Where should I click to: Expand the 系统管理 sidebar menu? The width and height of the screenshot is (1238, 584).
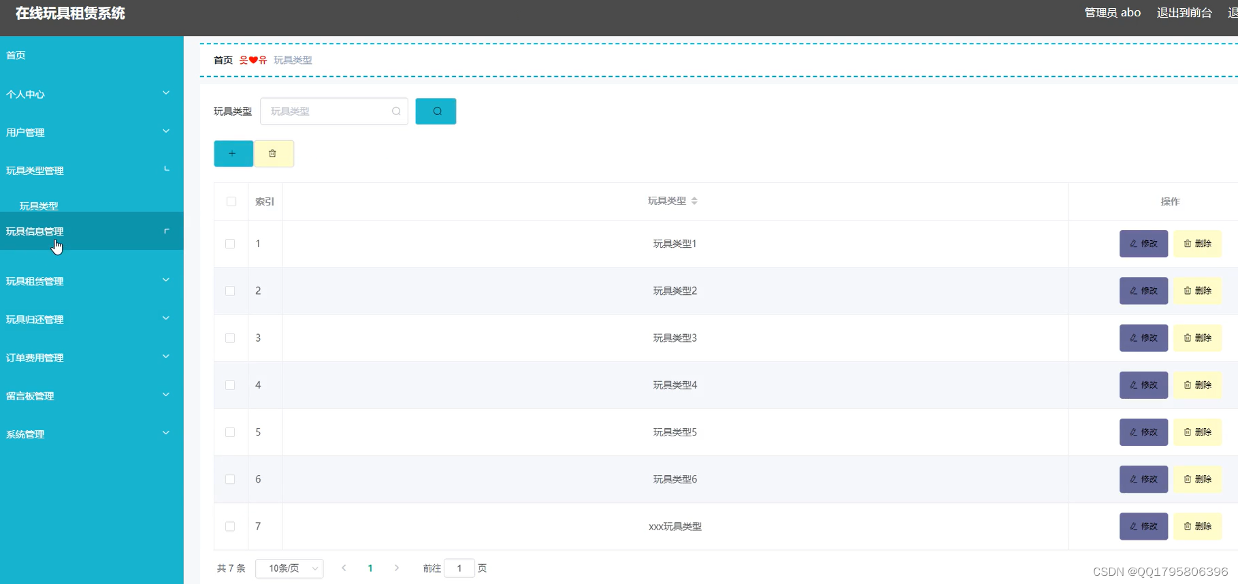pyautogui.click(x=91, y=434)
